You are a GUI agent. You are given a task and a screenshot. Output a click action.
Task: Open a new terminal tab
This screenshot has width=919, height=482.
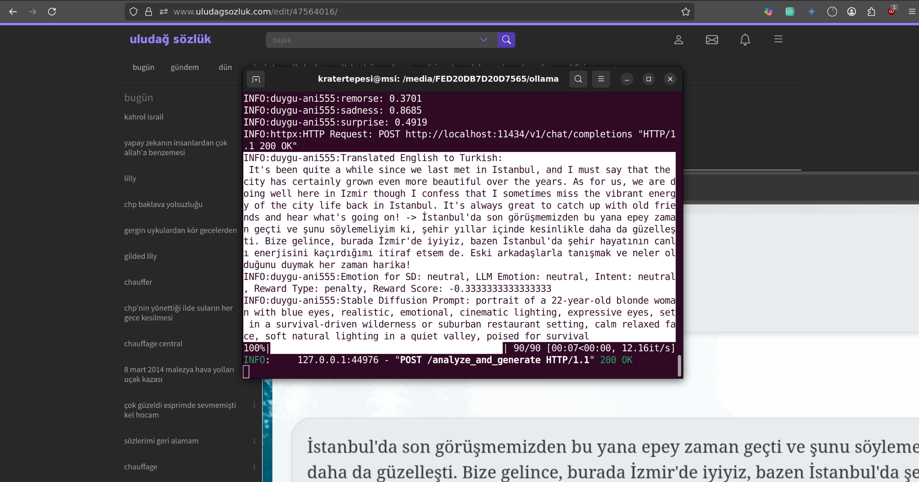point(256,79)
